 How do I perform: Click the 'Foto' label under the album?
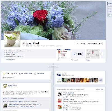[x=58, y=60]
